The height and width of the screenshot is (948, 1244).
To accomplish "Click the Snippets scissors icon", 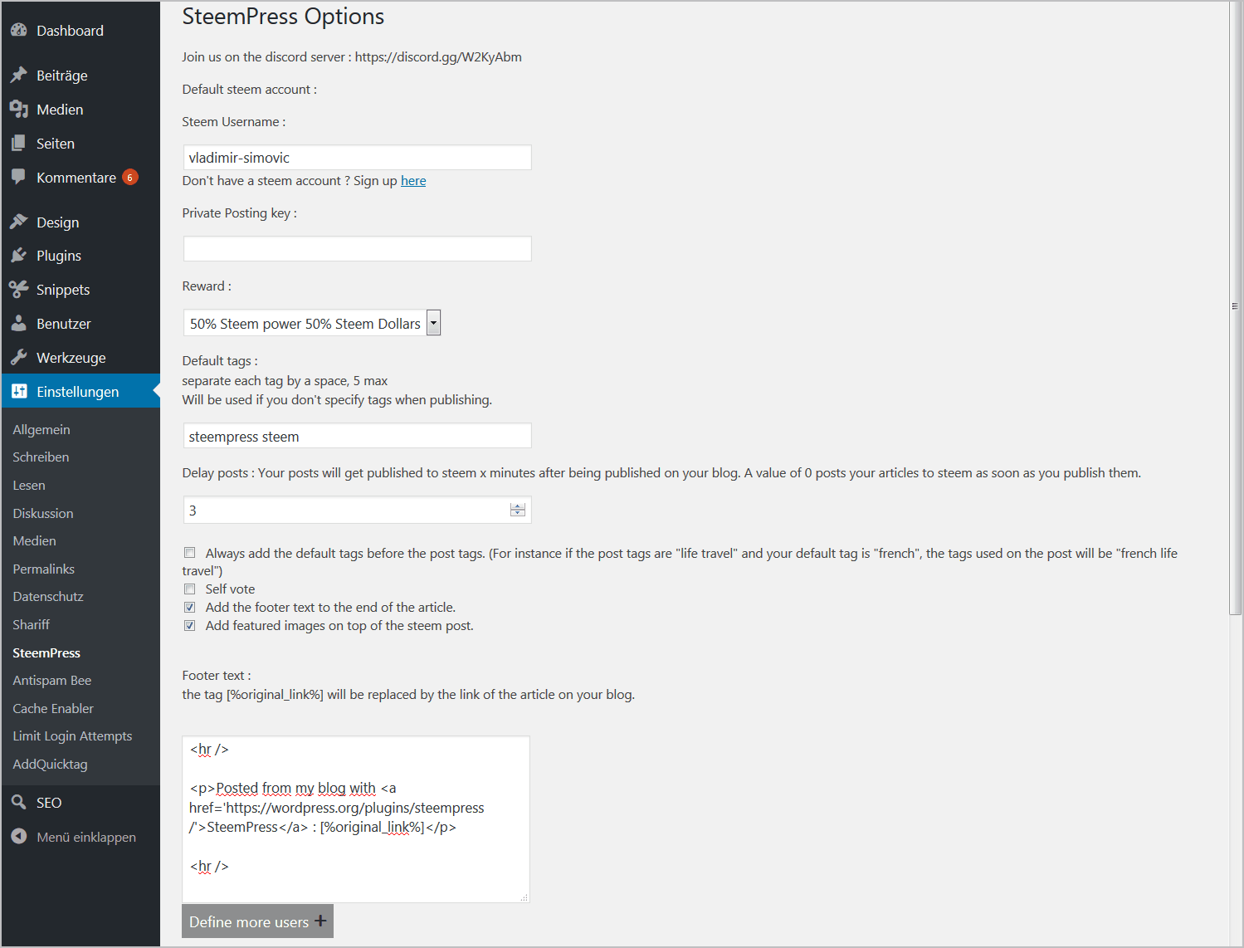I will tap(19, 289).
